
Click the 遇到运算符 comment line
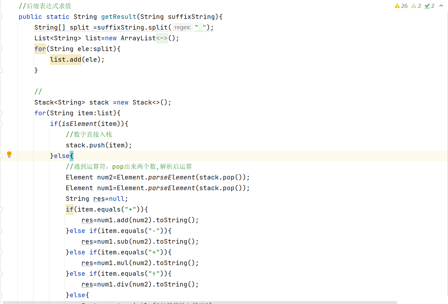[x=129, y=167]
